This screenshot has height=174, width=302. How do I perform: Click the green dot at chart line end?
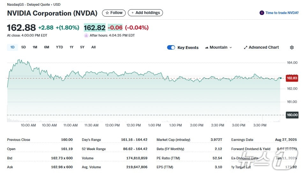[x=280, y=78]
